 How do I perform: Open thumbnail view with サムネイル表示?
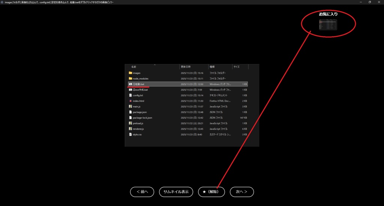pyautogui.click(x=176, y=192)
